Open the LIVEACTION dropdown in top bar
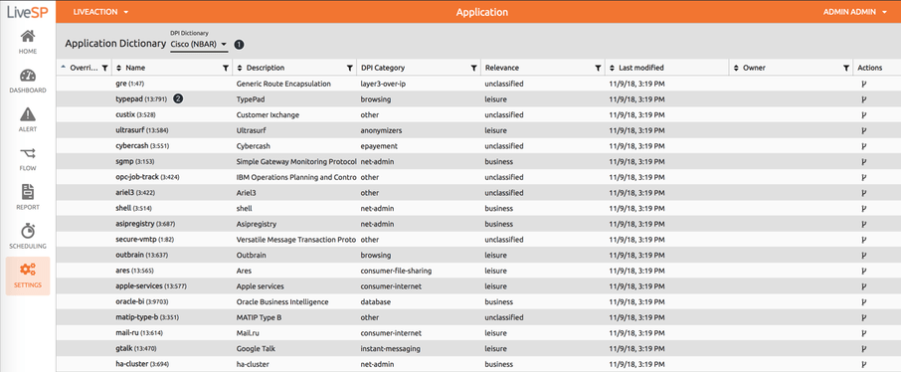 [x=100, y=12]
